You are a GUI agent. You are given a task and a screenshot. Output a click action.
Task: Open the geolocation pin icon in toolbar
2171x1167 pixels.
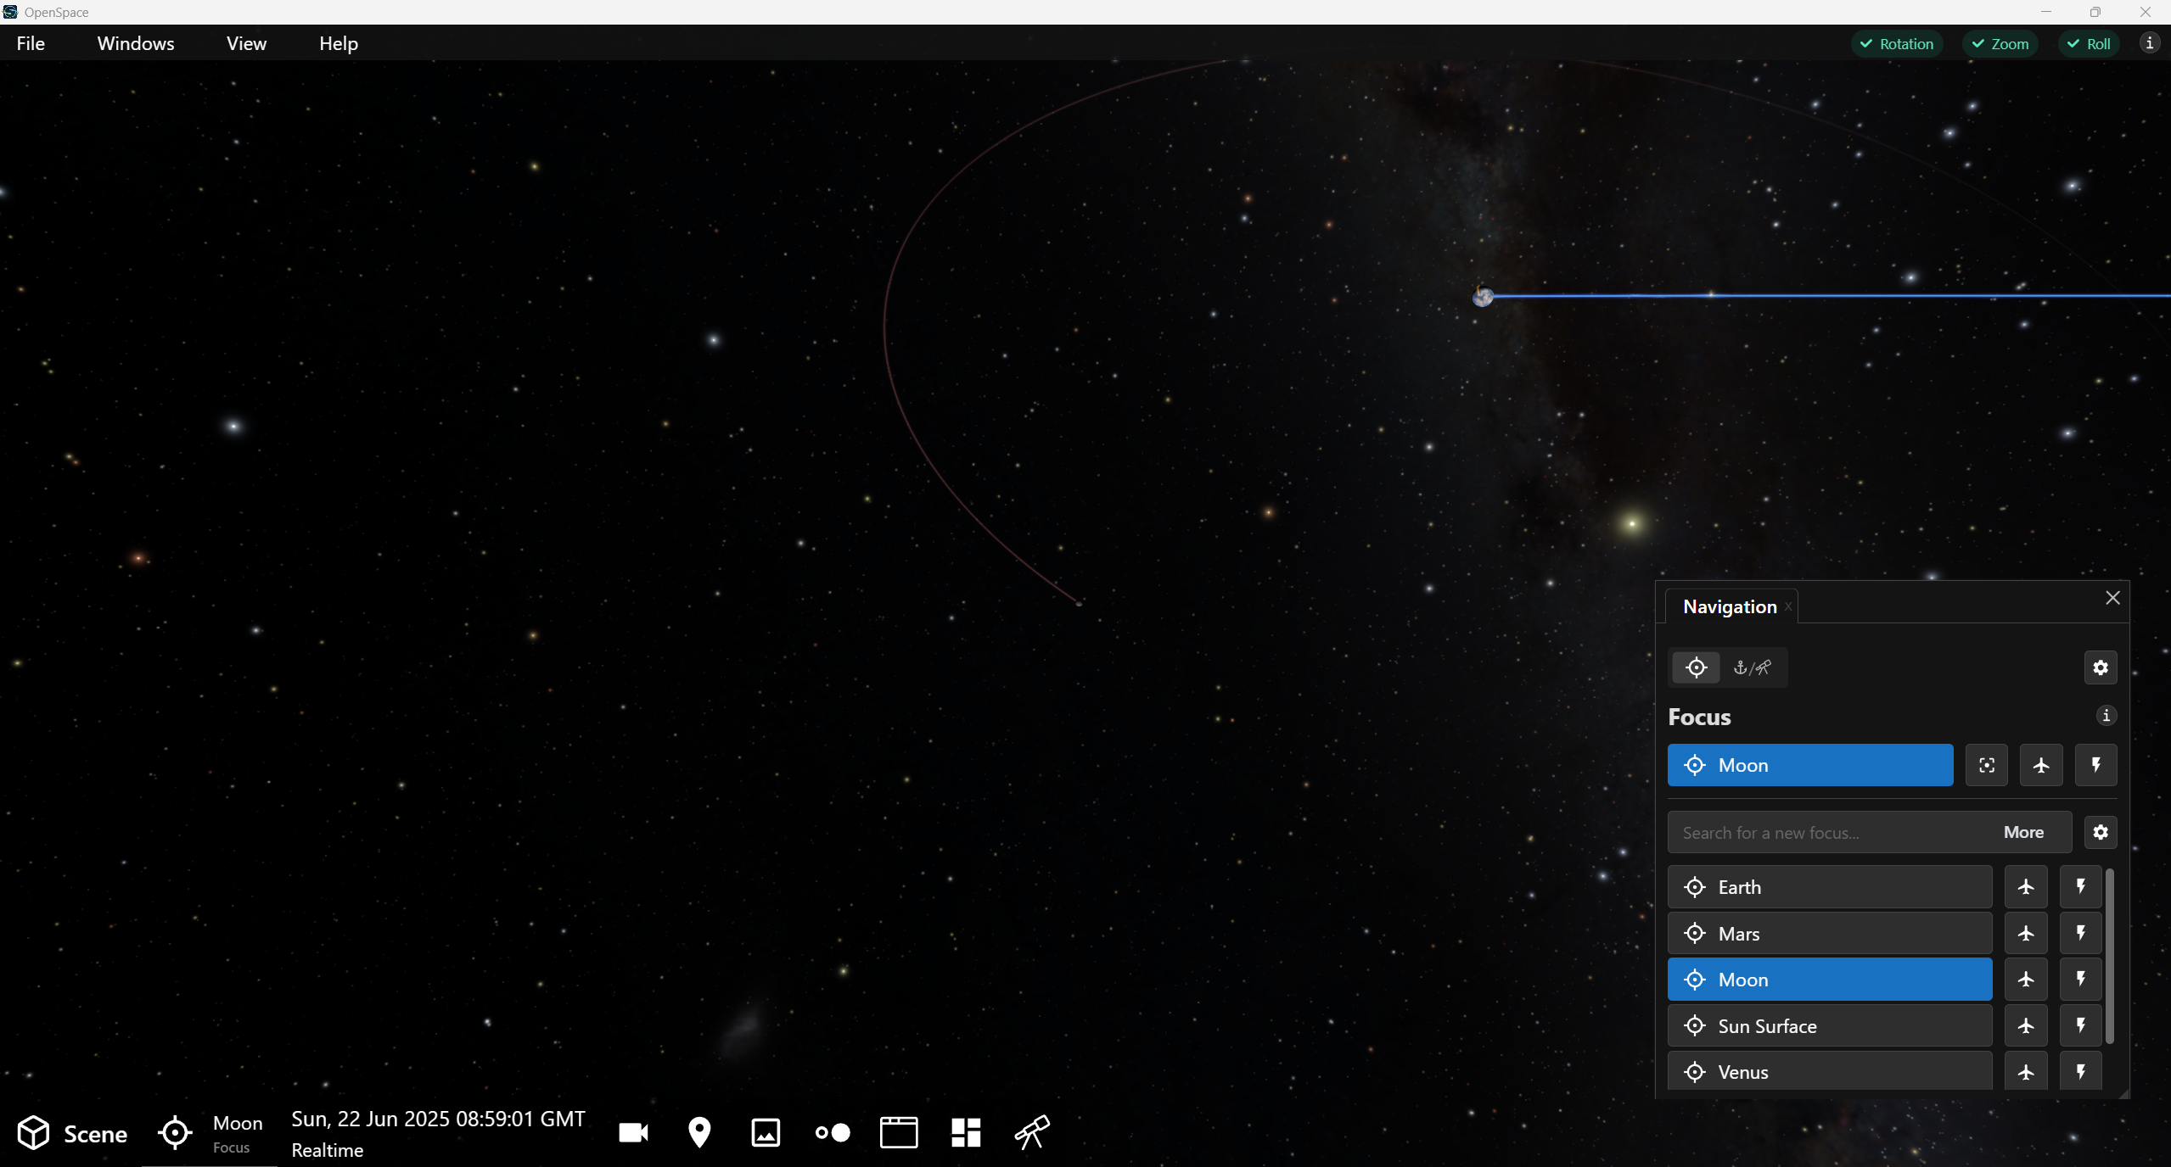(699, 1133)
